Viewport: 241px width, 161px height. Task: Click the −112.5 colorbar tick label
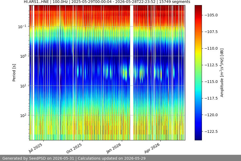point(211,65)
